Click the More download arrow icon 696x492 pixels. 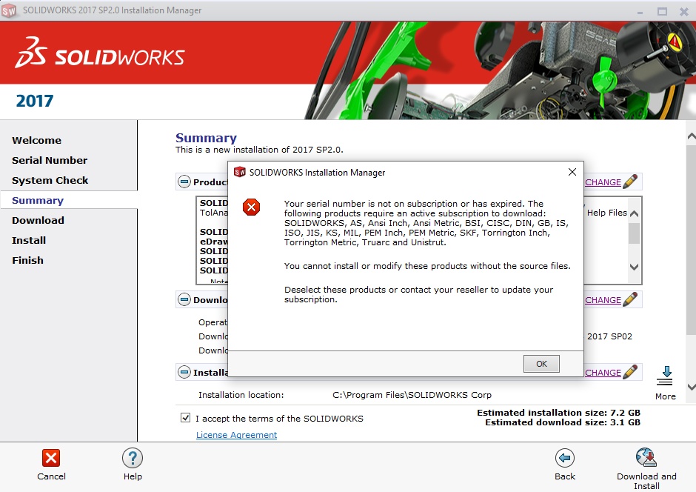tap(665, 376)
